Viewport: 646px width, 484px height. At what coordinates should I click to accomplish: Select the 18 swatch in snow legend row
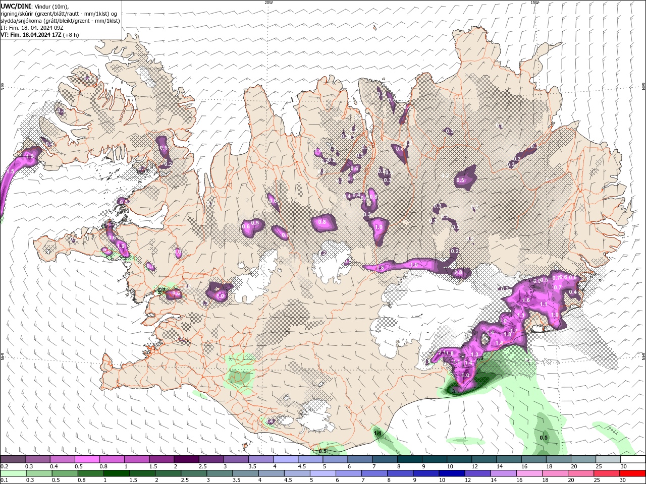pos(558,459)
